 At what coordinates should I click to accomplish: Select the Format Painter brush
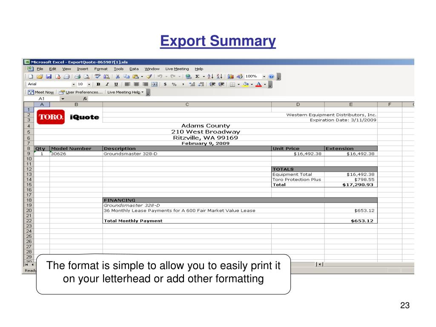149,77
